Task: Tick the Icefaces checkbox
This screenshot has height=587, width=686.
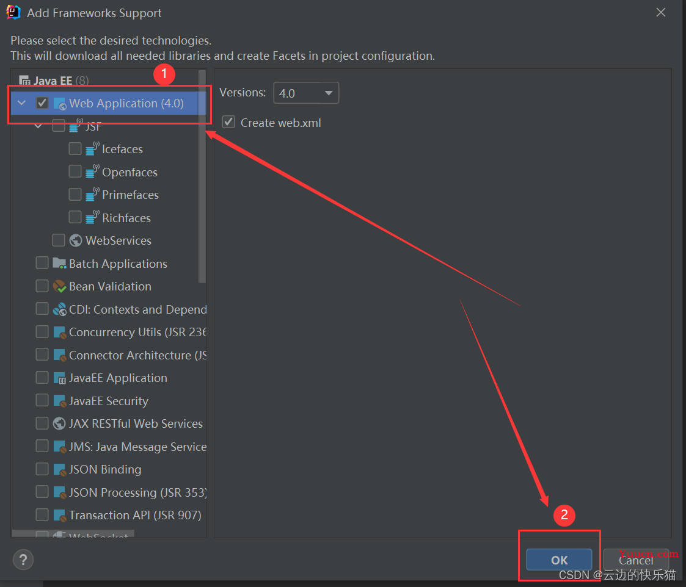Action: (x=75, y=149)
